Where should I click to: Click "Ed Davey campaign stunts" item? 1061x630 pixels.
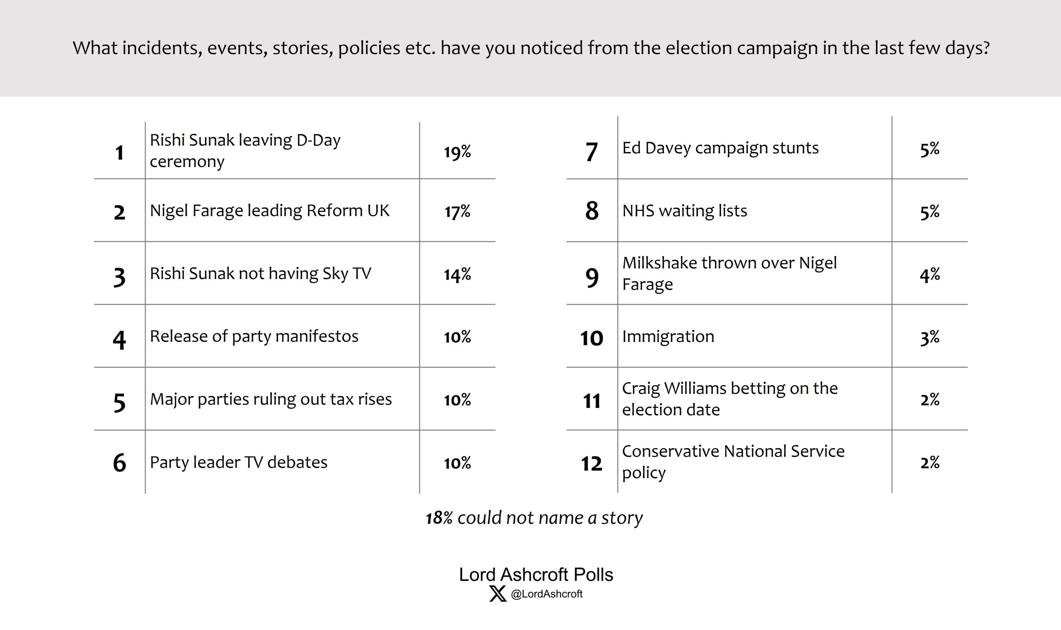pyautogui.click(x=720, y=148)
